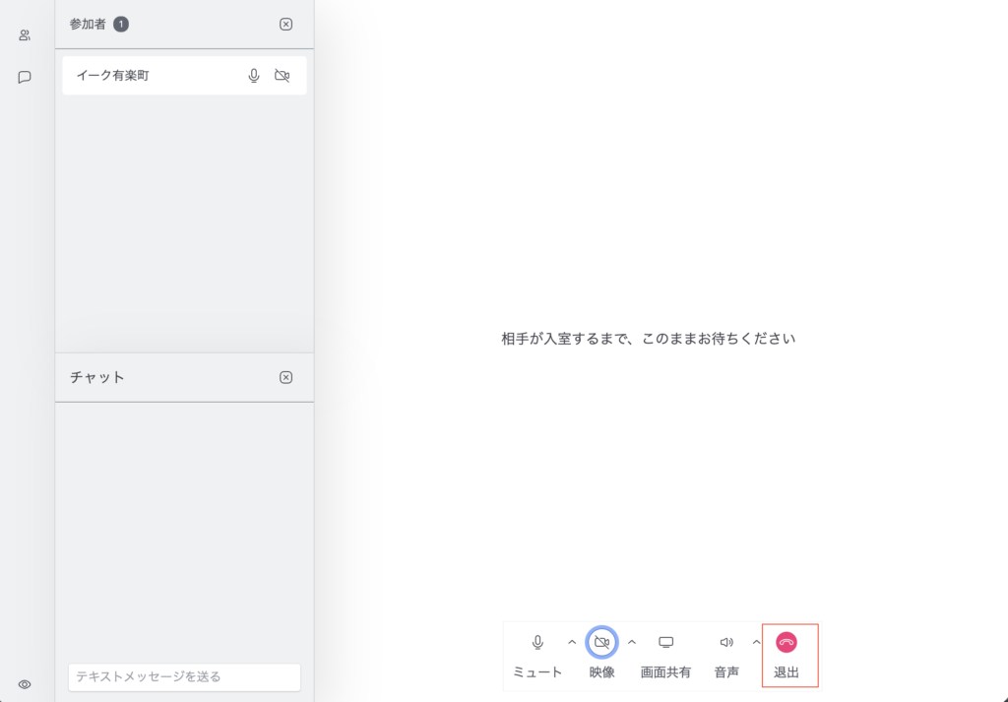This screenshot has height=702, width=1008.
Task: Select the イーク有楽町 participant row
Action: pyautogui.click(x=148, y=76)
